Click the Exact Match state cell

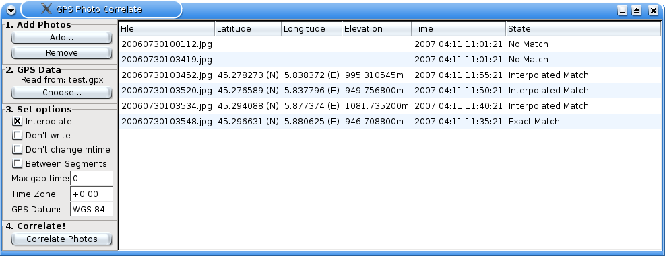[x=534, y=122]
